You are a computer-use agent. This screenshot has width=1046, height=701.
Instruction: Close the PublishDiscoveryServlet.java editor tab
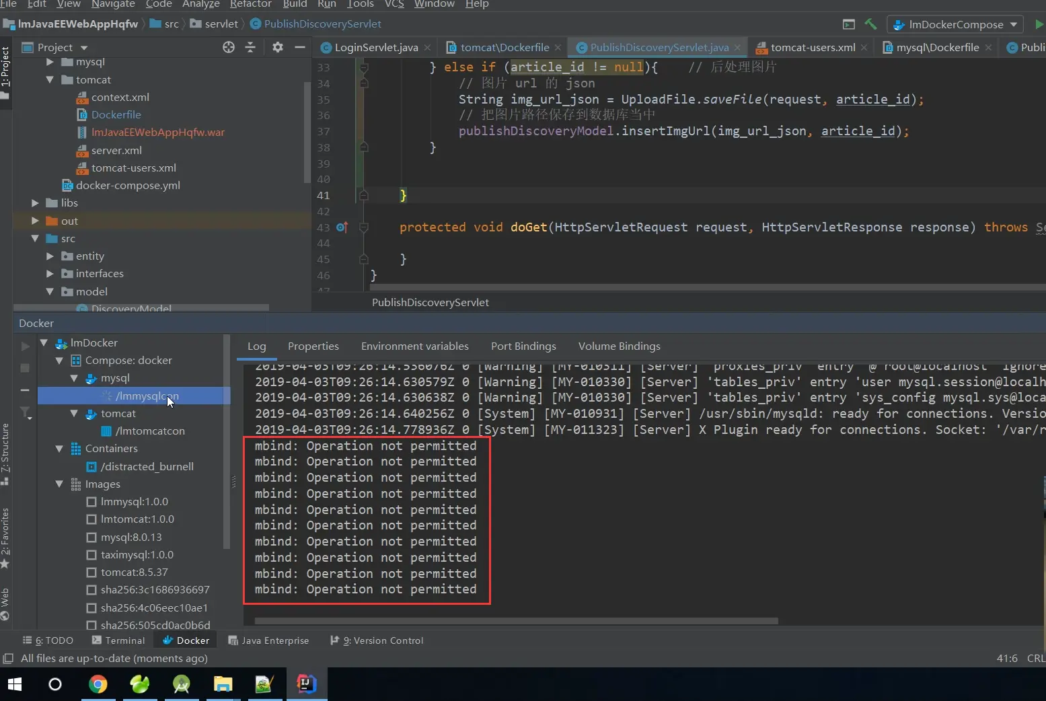coord(737,48)
